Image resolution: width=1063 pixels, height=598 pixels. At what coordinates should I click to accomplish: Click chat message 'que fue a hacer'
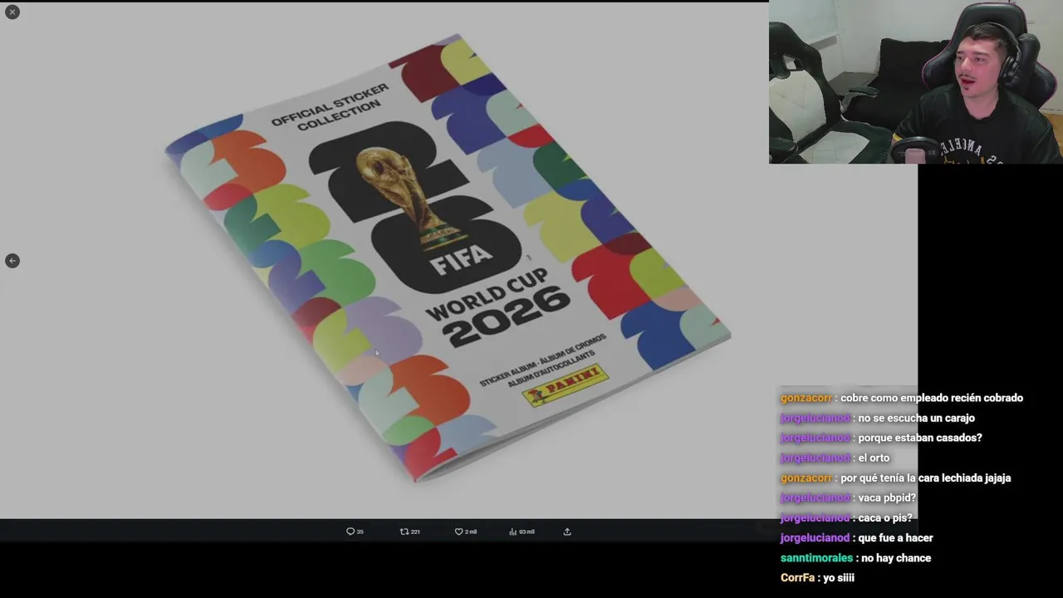pyautogui.click(x=895, y=537)
